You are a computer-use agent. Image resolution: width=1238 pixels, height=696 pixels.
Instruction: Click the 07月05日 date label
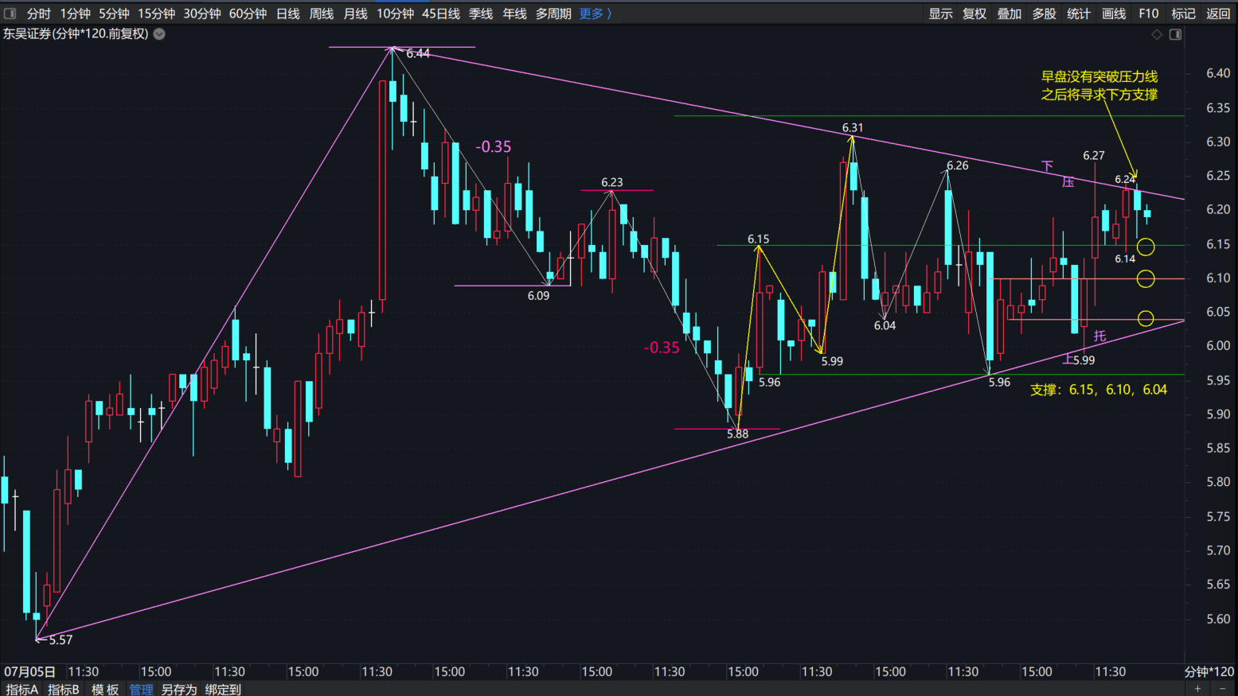point(29,671)
